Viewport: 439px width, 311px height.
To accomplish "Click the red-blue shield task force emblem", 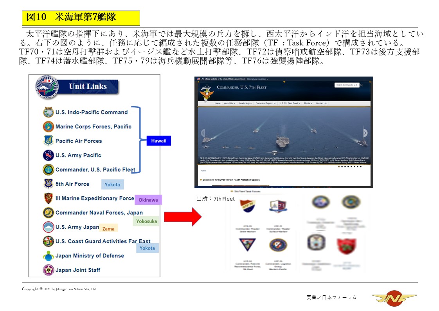I will point(248,206).
